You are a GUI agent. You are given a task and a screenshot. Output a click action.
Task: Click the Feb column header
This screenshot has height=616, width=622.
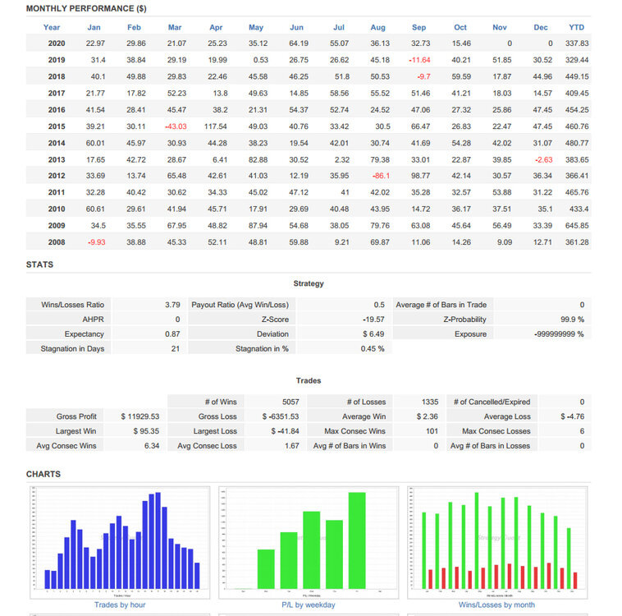[x=134, y=27]
